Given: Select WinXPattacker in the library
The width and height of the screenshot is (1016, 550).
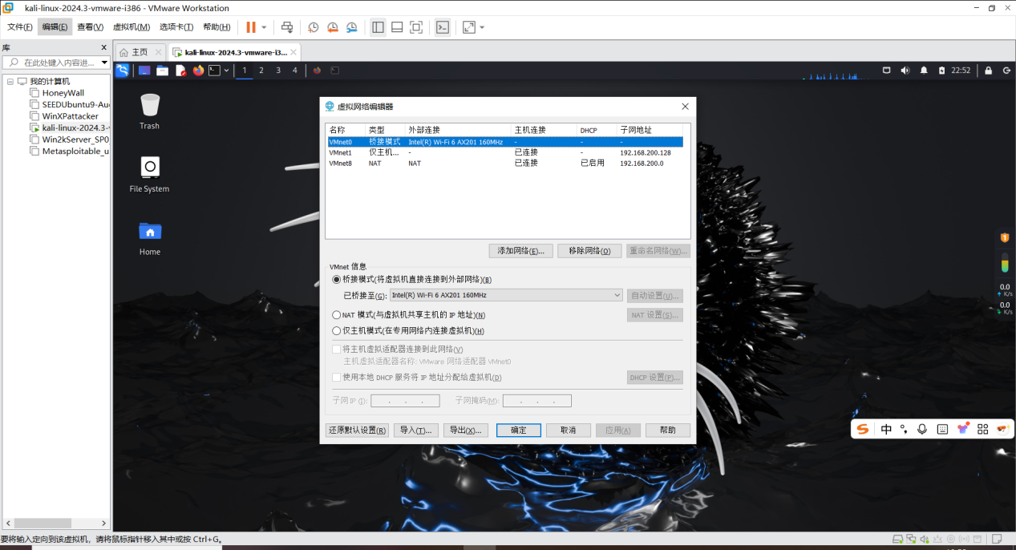Looking at the screenshot, I should pyautogui.click(x=70, y=116).
